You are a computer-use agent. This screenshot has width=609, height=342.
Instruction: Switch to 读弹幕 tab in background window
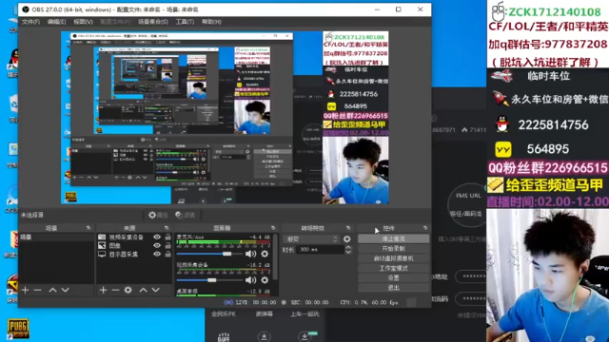pos(265,314)
